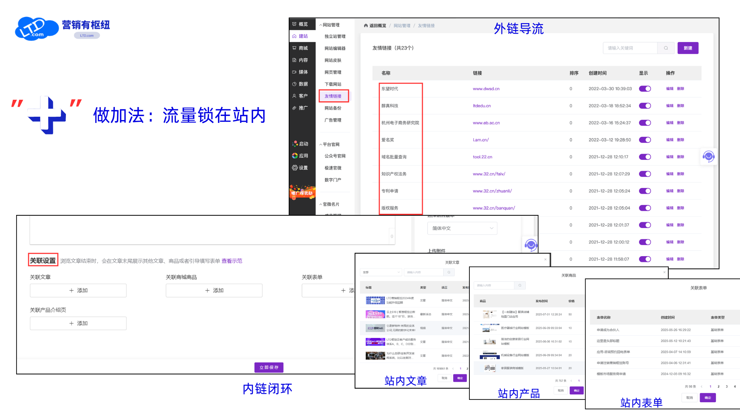Image resolution: width=740 pixels, height=416 pixels.
Task: Click page 2 in 关联表单 pagination
Action: click(718, 386)
